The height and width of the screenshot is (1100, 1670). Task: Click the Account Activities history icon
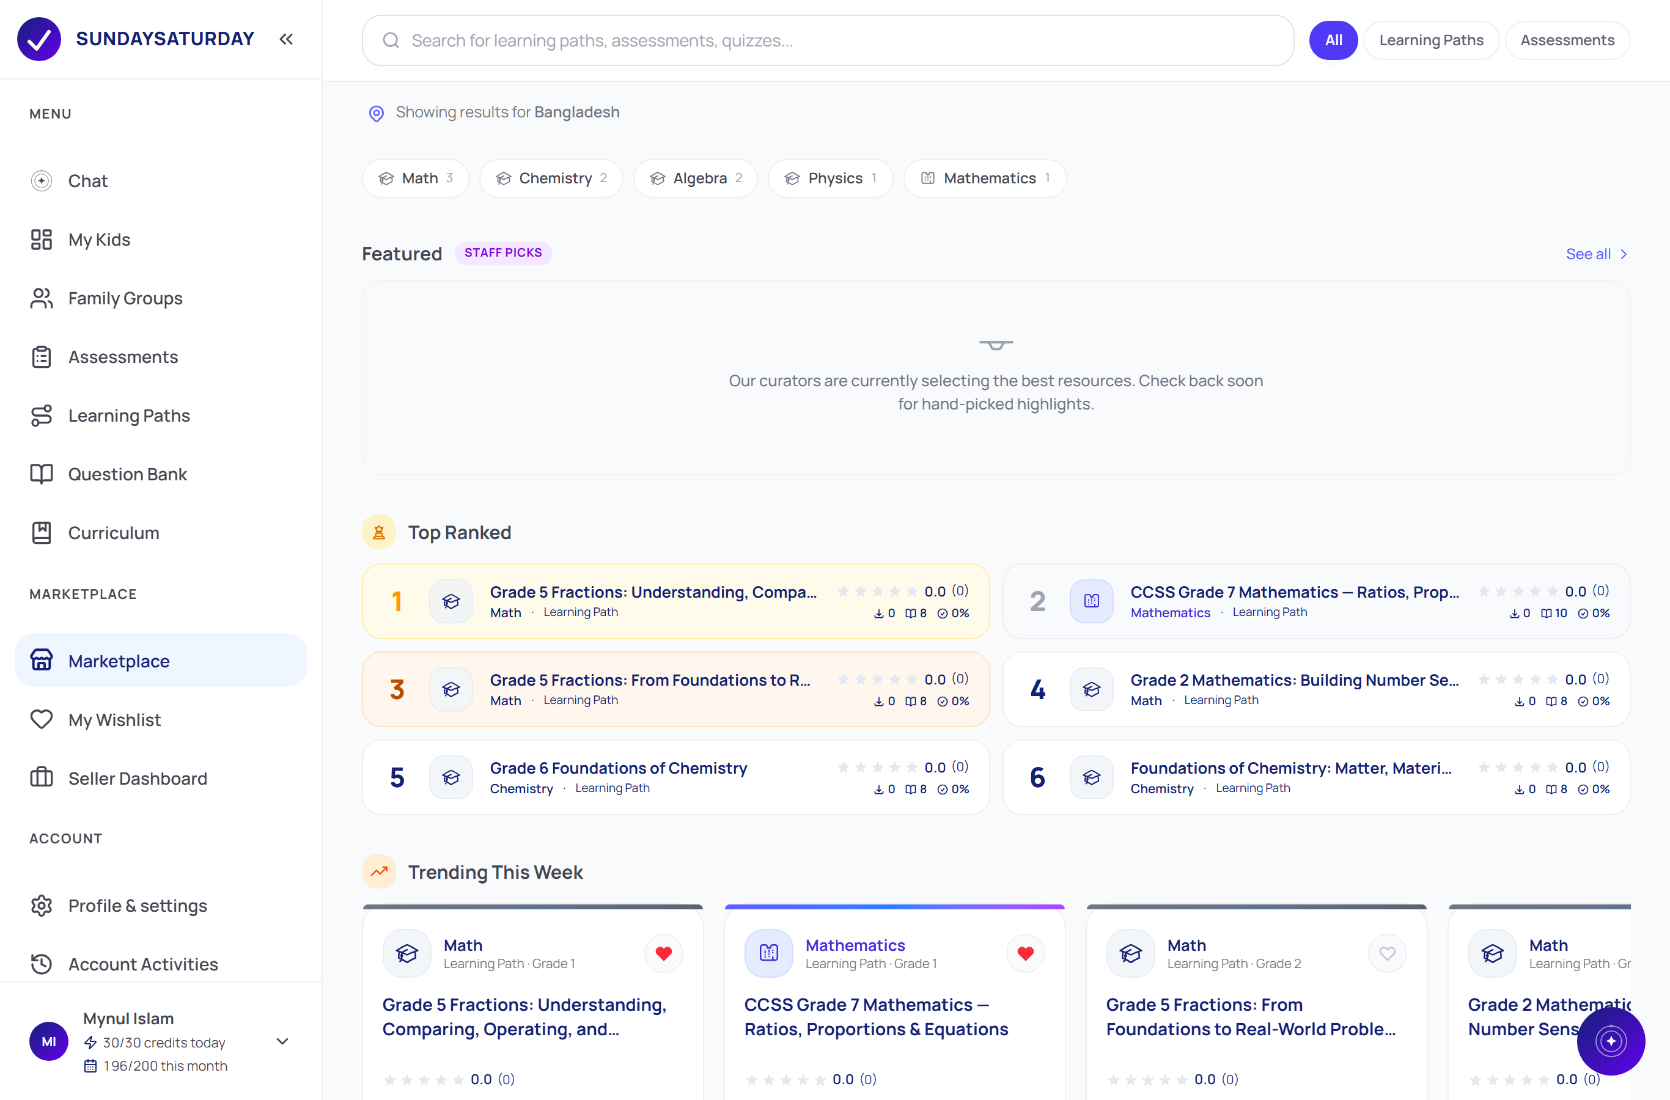click(x=42, y=964)
